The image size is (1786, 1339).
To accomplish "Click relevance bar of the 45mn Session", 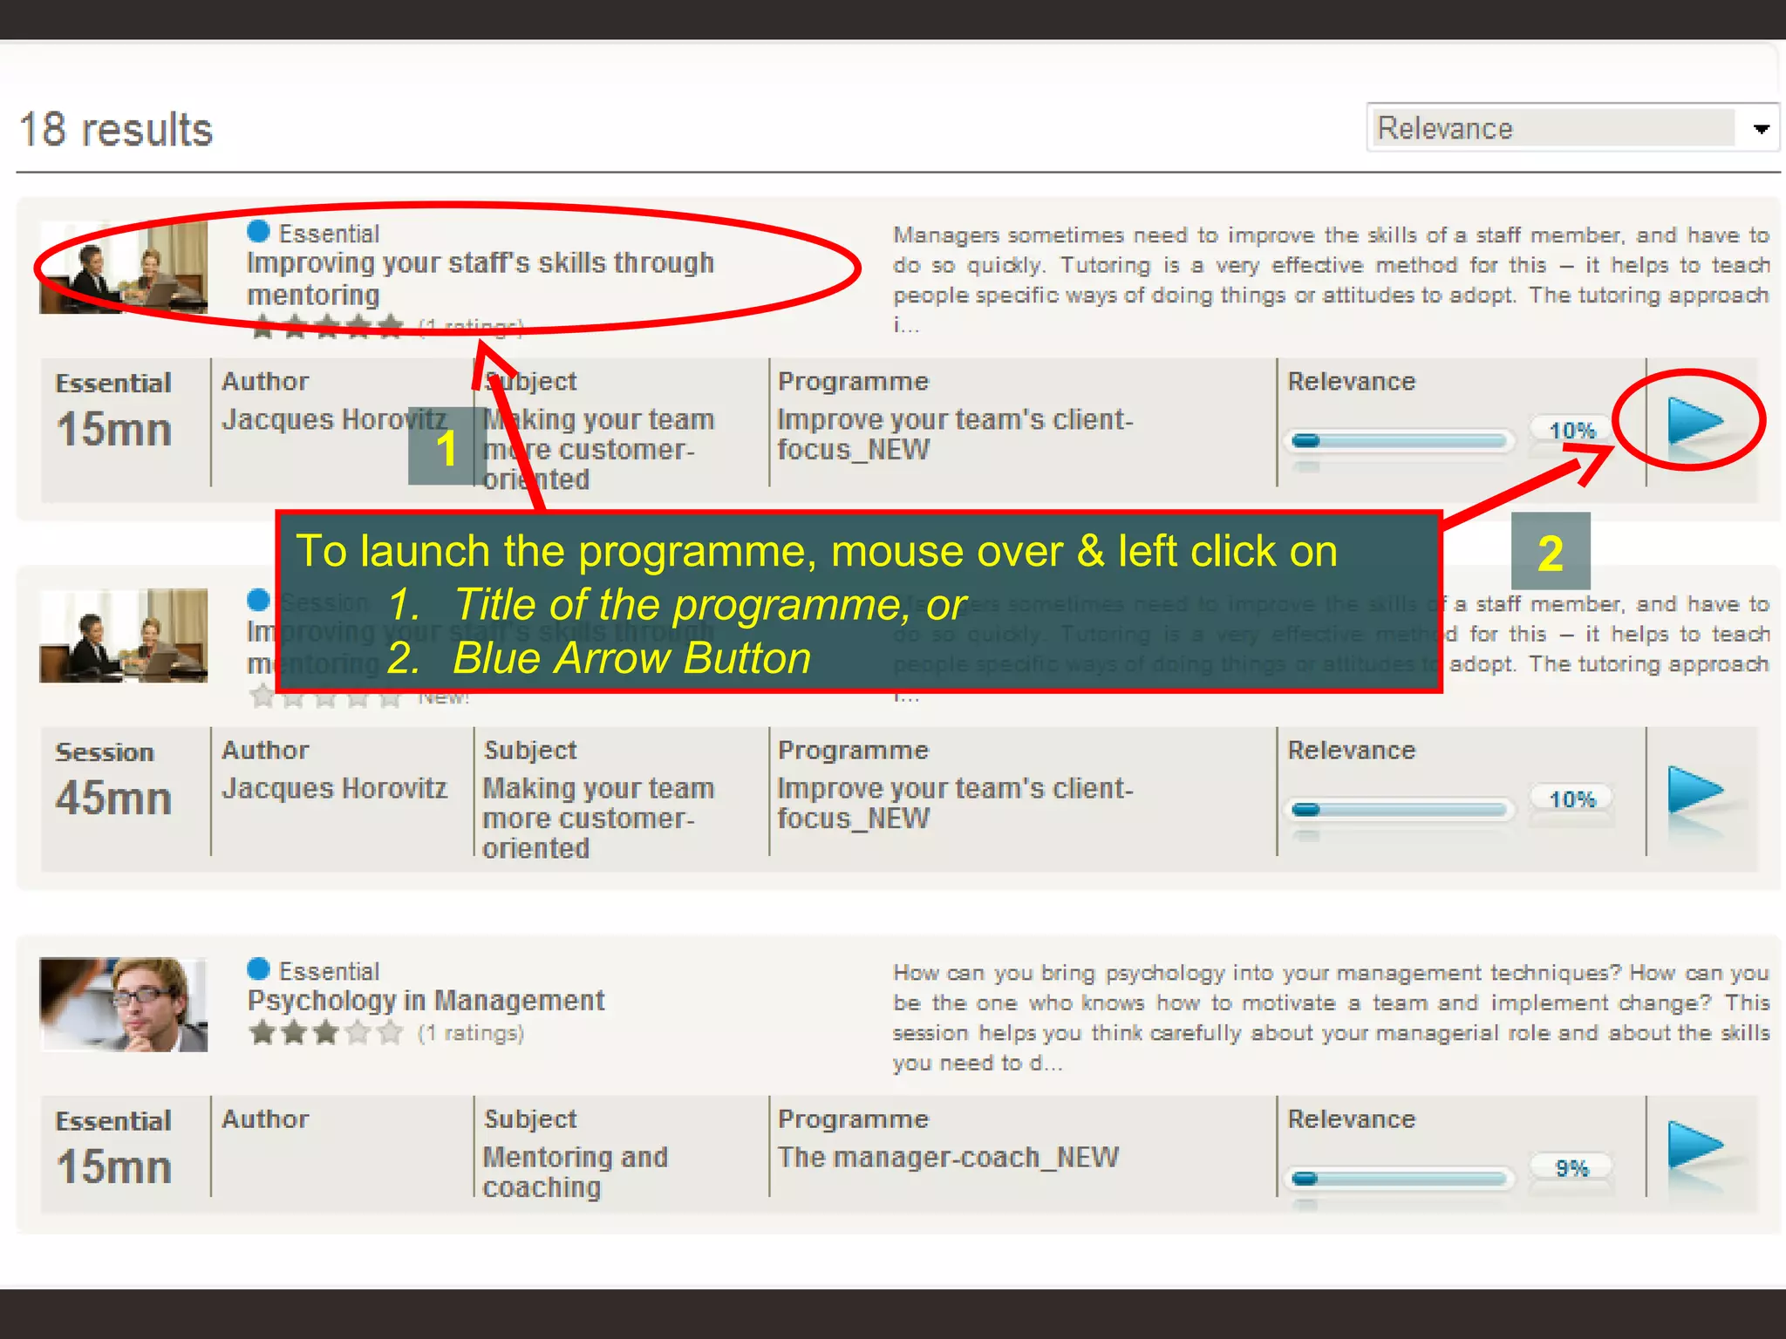I will pyautogui.click(x=1400, y=809).
